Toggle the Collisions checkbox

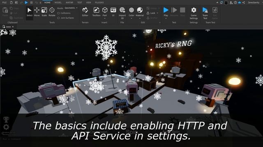(x=58, y=13)
